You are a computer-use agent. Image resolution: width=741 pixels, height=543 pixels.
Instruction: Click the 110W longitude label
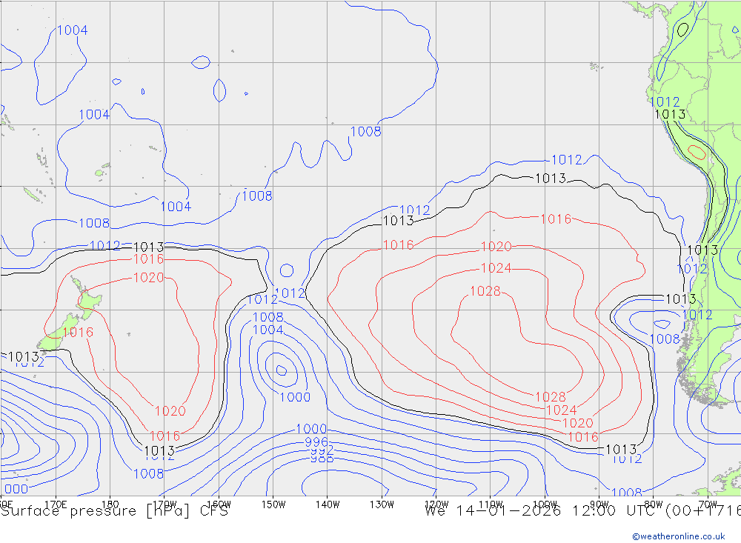[491, 504]
